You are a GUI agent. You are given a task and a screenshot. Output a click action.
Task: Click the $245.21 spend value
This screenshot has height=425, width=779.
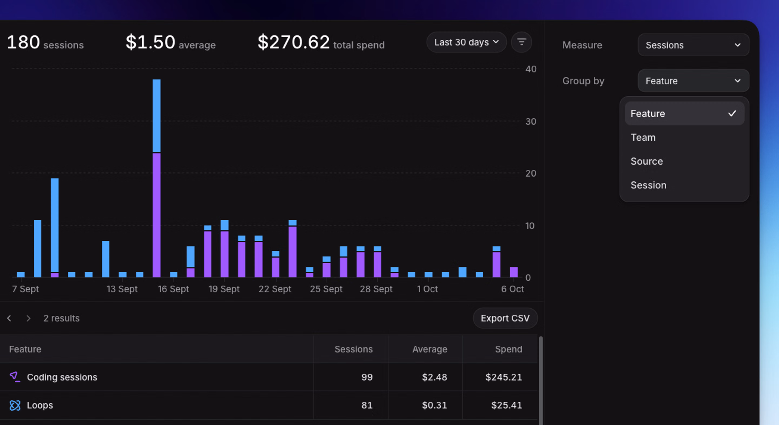[x=503, y=377]
